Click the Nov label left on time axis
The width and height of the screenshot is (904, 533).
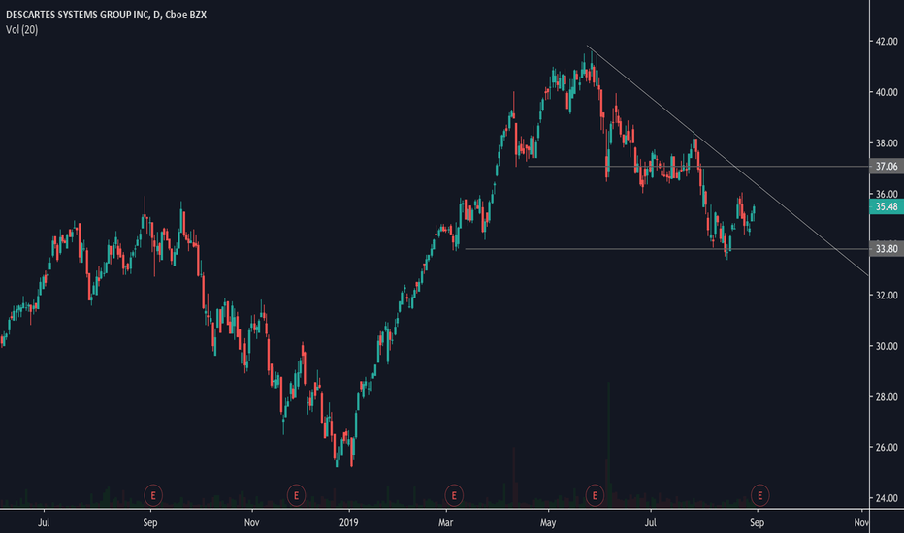click(x=251, y=522)
